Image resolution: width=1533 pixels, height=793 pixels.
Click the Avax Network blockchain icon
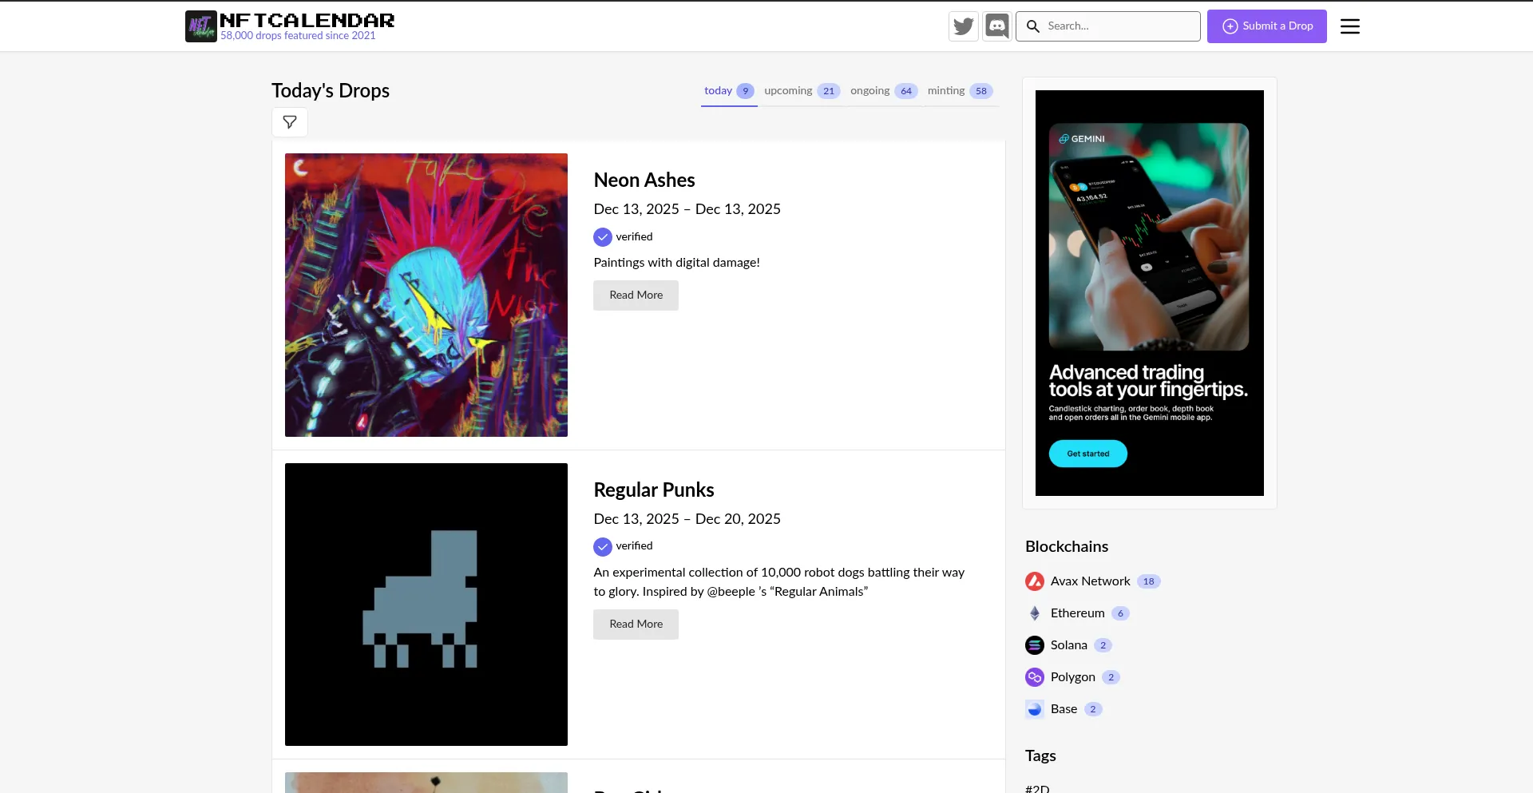[x=1035, y=581]
